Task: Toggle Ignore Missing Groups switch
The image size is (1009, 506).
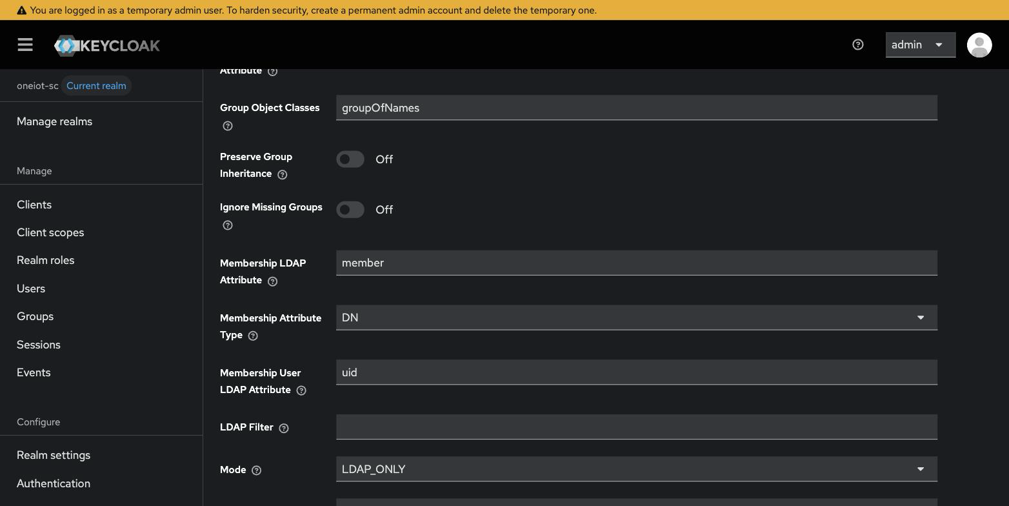Action: pos(350,209)
